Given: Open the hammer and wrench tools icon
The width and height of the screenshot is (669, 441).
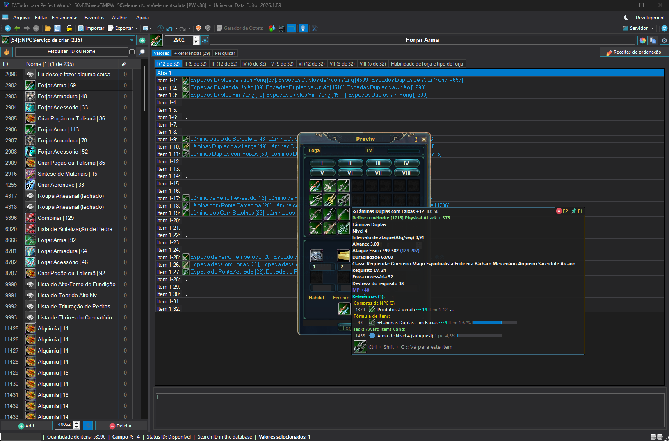Looking at the screenshot, I should tap(315, 28).
